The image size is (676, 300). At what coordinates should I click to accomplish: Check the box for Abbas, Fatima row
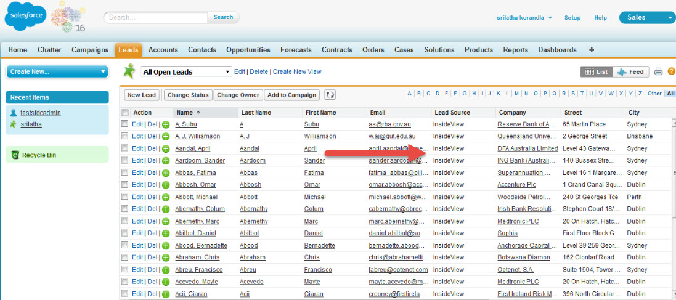(125, 172)
